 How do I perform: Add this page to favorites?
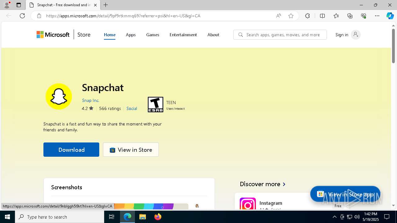point(291,16)
